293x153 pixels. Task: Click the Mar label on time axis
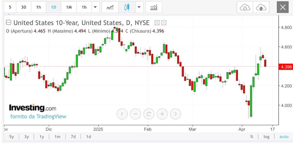coord(192,129)
